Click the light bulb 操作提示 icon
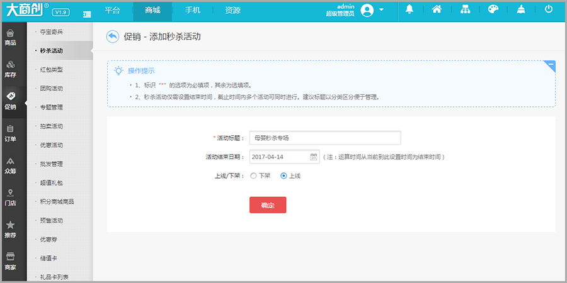The height and width of the screenshot is (283, 567). (x=118, y=70)
